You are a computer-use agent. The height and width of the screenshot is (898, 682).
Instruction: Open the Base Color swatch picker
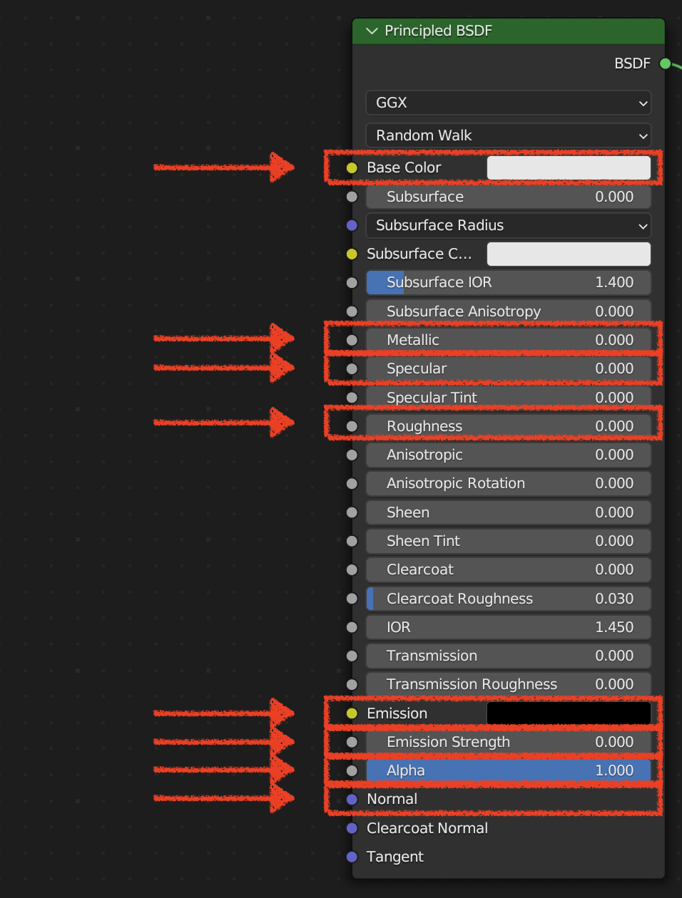568,168
